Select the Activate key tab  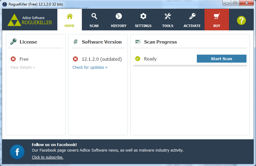(192, 20)
